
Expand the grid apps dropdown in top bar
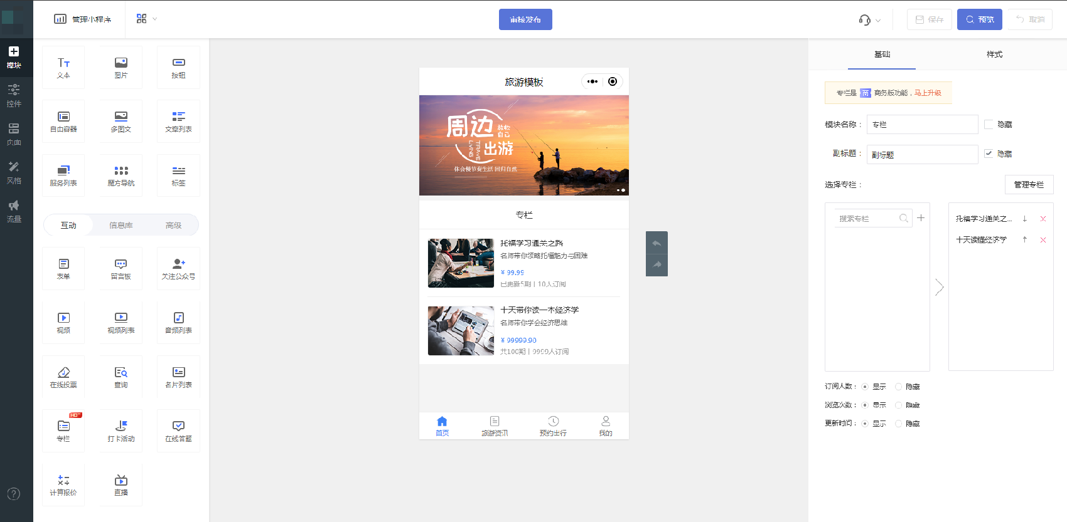pos(146,19)
